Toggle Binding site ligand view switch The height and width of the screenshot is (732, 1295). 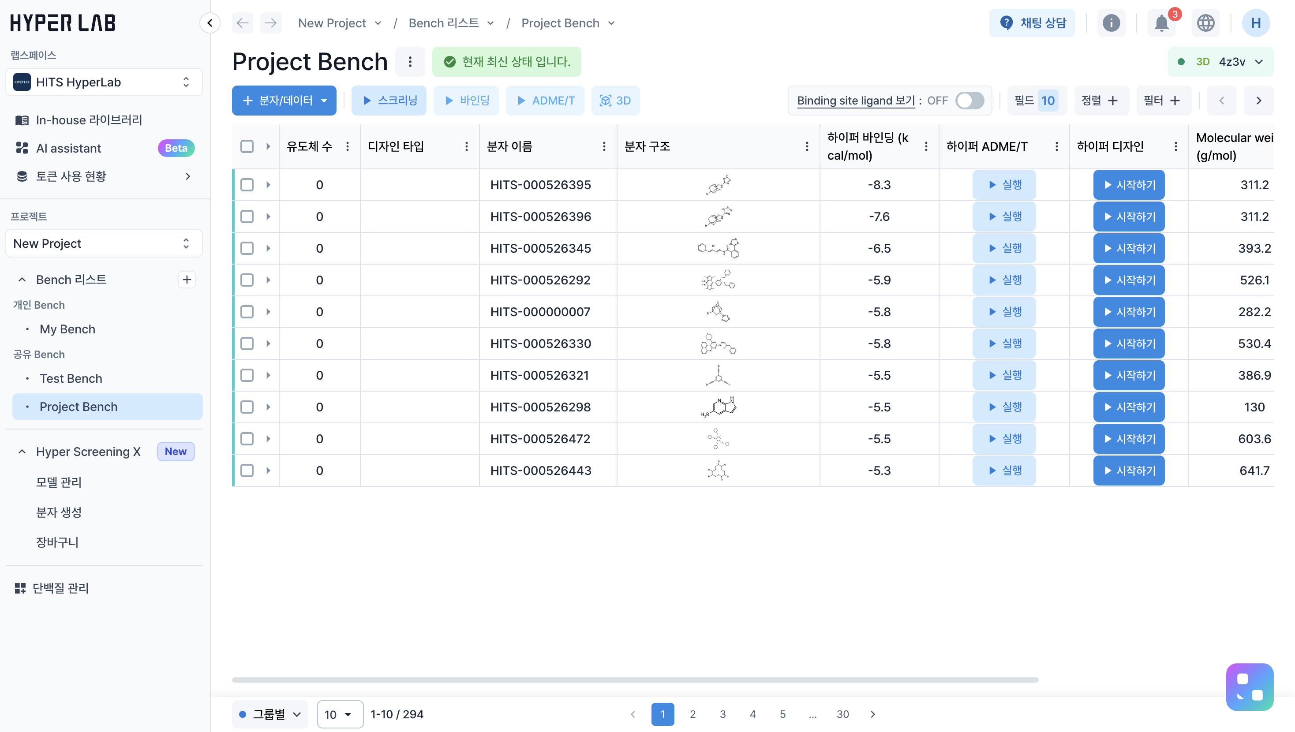click(x=969, y=101)
